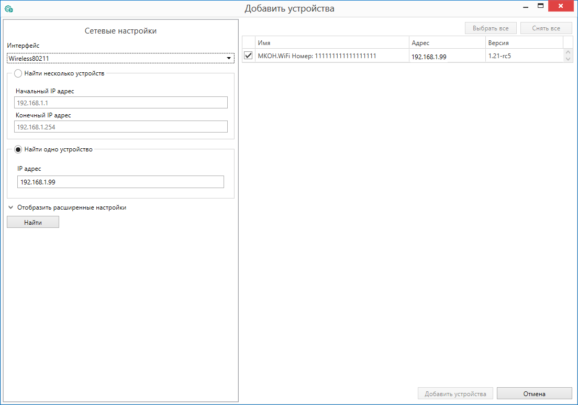
Task: Select the Найти одно устройство radio button
Action: pos(18,149)
